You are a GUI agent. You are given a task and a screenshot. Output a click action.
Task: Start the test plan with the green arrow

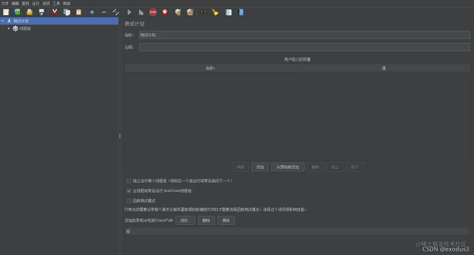(x=129, y=12)
